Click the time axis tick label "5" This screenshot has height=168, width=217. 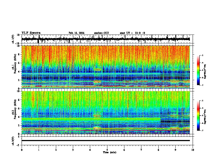[107, 150]
